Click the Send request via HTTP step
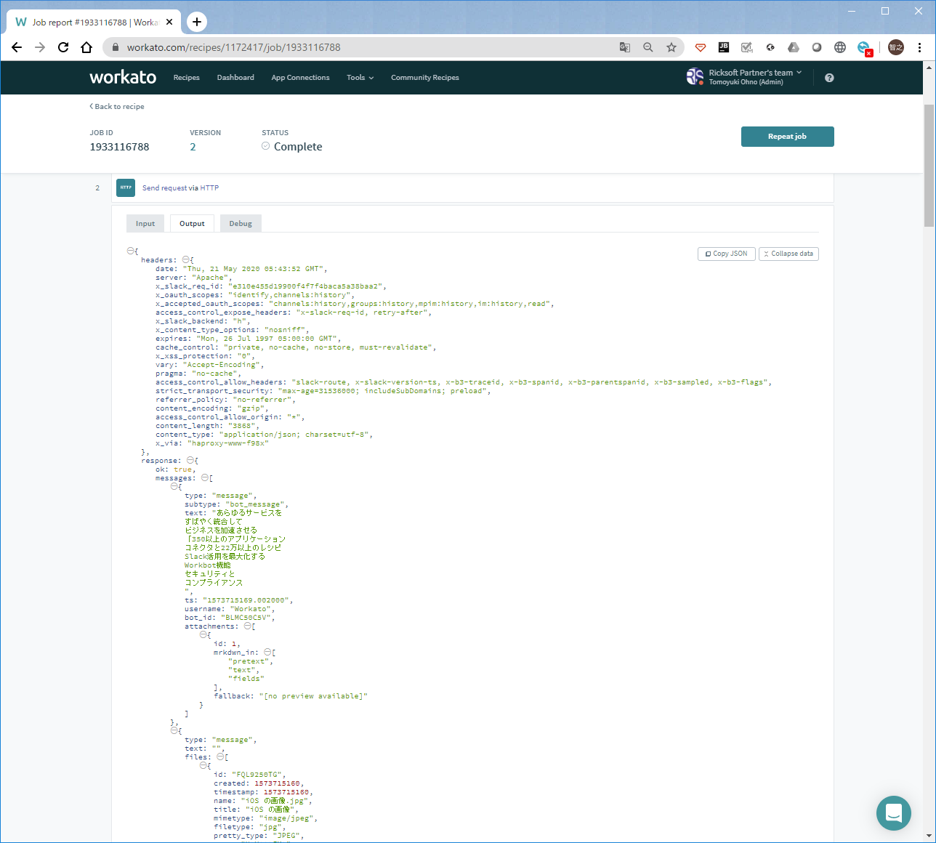The height and width of the screenshot is (843, 936). click(180, 187)
